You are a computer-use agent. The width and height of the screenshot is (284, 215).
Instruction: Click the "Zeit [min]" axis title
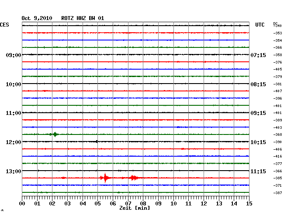tap(135, 208)
